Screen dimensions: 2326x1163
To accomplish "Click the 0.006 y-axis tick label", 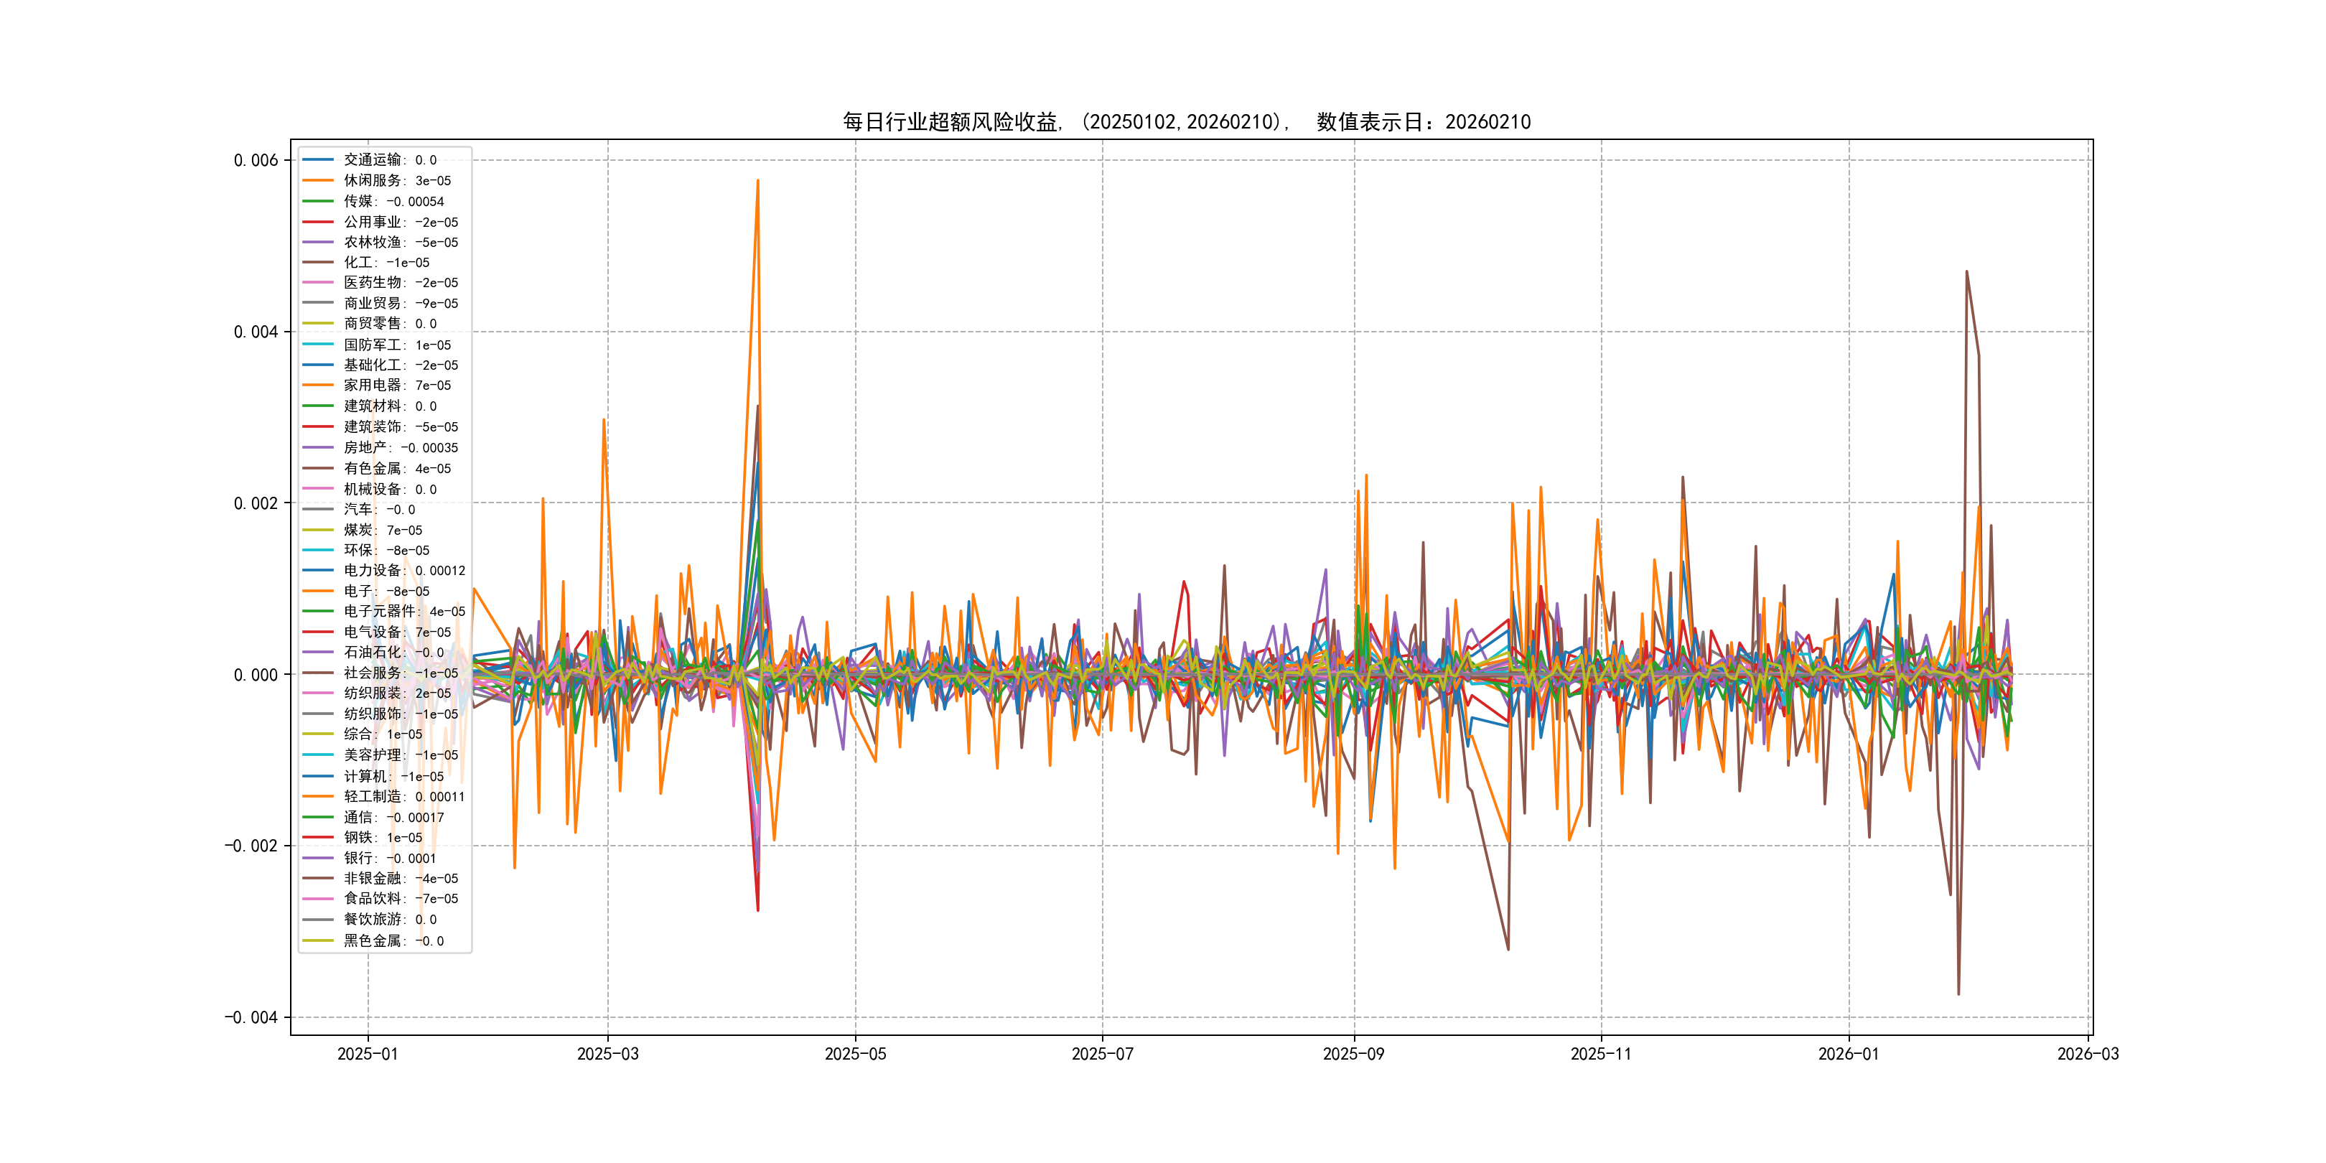I will pos(256,161).
